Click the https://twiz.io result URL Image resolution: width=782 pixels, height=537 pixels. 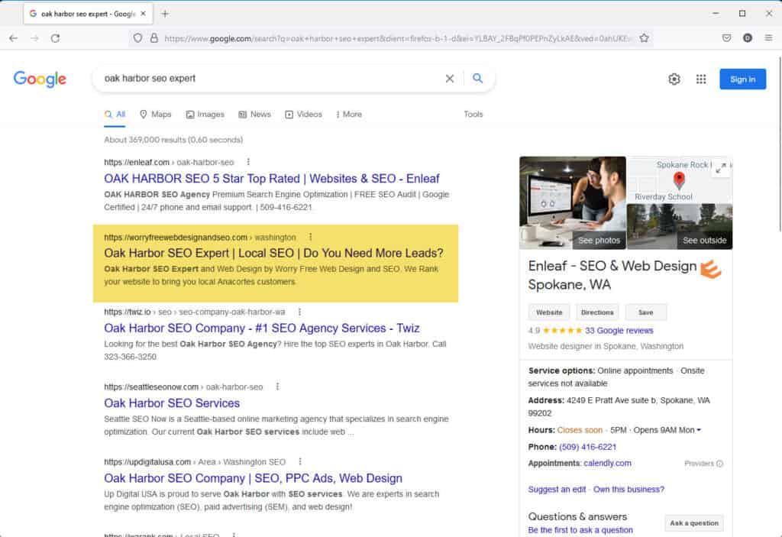click(x=195, y=312)
